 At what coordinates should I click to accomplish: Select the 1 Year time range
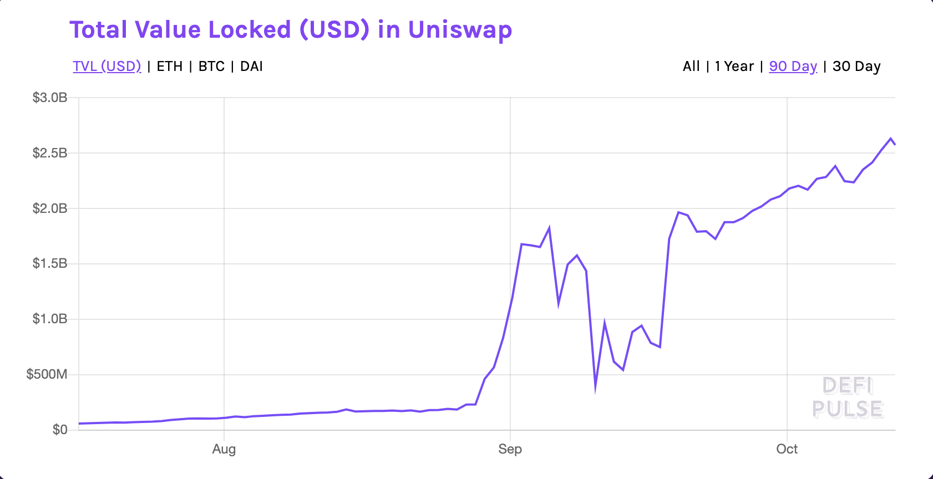point(734,67)
